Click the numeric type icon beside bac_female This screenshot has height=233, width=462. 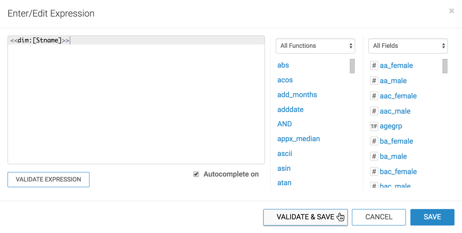click(374, 172)
